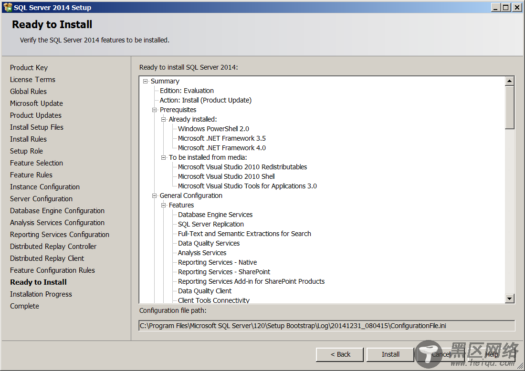The width and height of the screenshot is (525, 371).
Task: Select Reporting Services Add-in for SharePoint
Action: (x=251, y=281)
